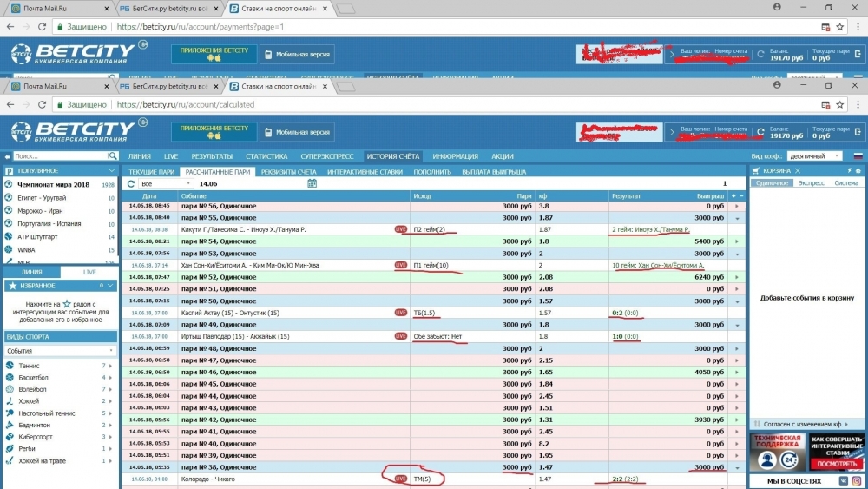Click in the Поиск search field

(61, 156)
